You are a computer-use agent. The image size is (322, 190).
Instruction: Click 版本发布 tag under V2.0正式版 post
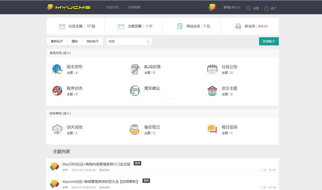(x=105, y=170)
